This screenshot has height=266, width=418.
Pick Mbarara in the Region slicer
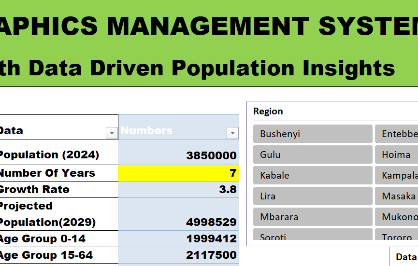click(x=312, y=217)
